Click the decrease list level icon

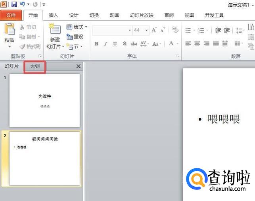[218, 30]
